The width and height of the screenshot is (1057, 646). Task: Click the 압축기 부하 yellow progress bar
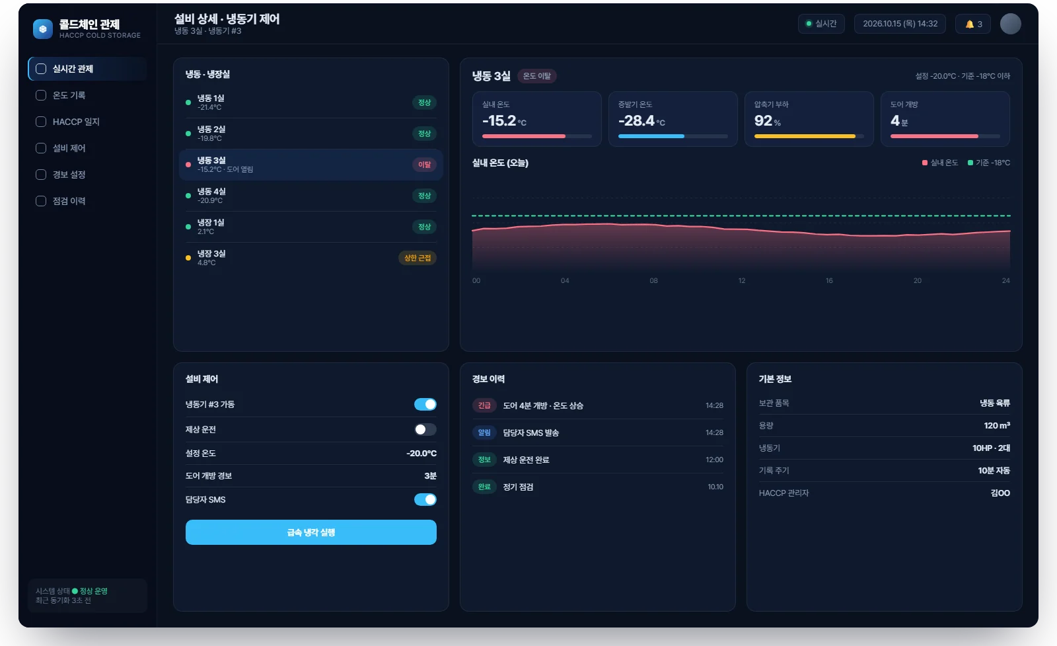[809, 136]
